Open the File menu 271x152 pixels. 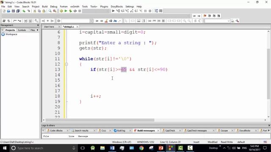tap(3, 6)
